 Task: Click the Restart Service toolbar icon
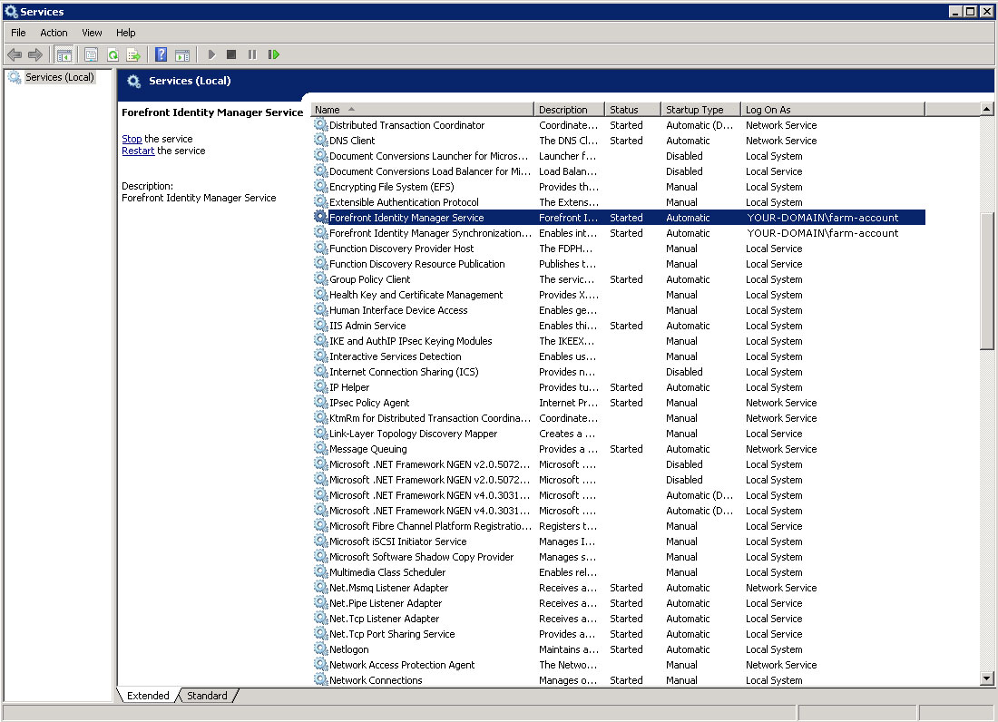coord(274,54)
